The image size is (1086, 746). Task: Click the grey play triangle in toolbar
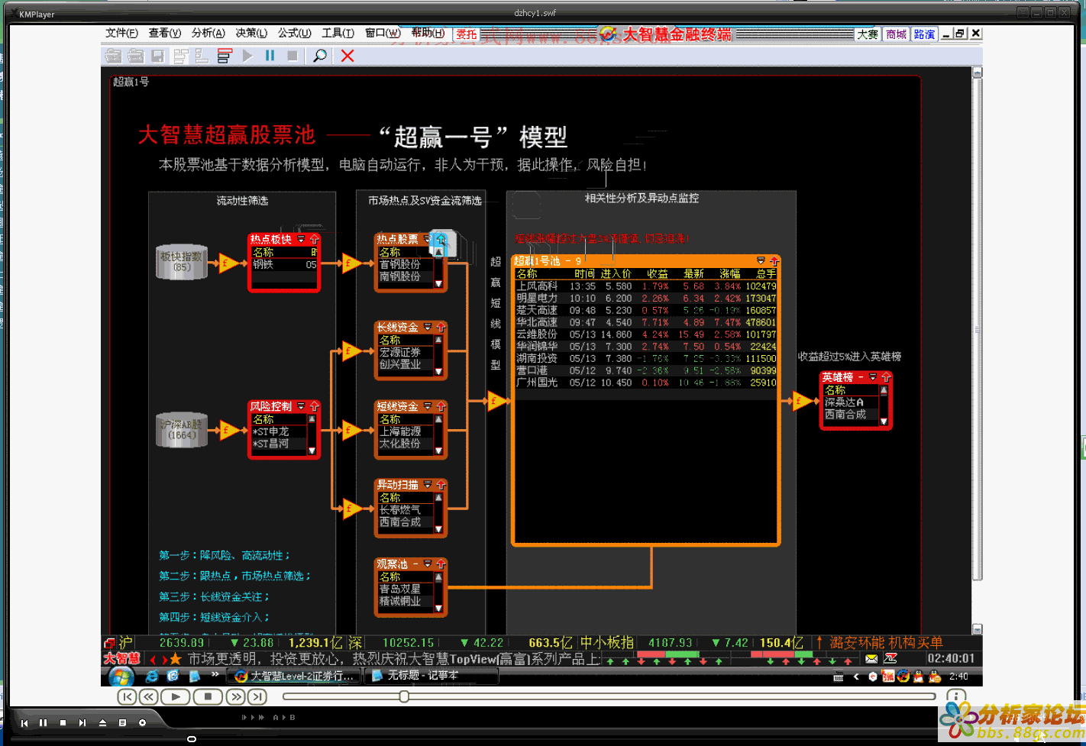tap(247, 56)
